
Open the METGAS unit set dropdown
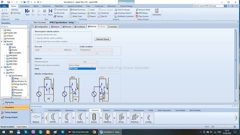click(22, 10)
